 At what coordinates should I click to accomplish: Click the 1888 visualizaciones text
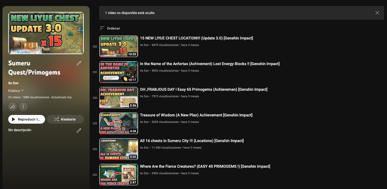click(x=36, y=97)
